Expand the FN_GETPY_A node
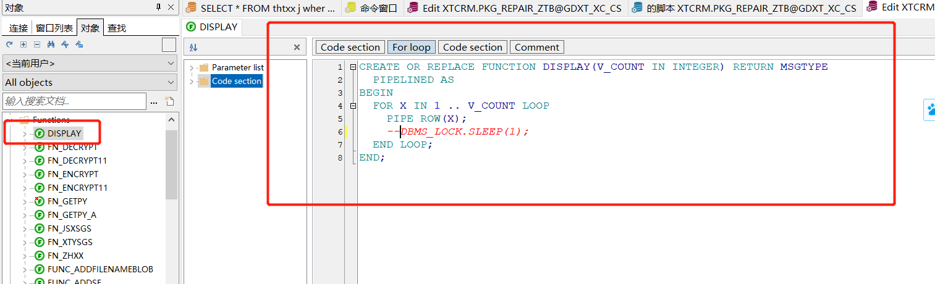Image resolution: width=935 pixels, height=284 pixels. click(x=25, y=215)
